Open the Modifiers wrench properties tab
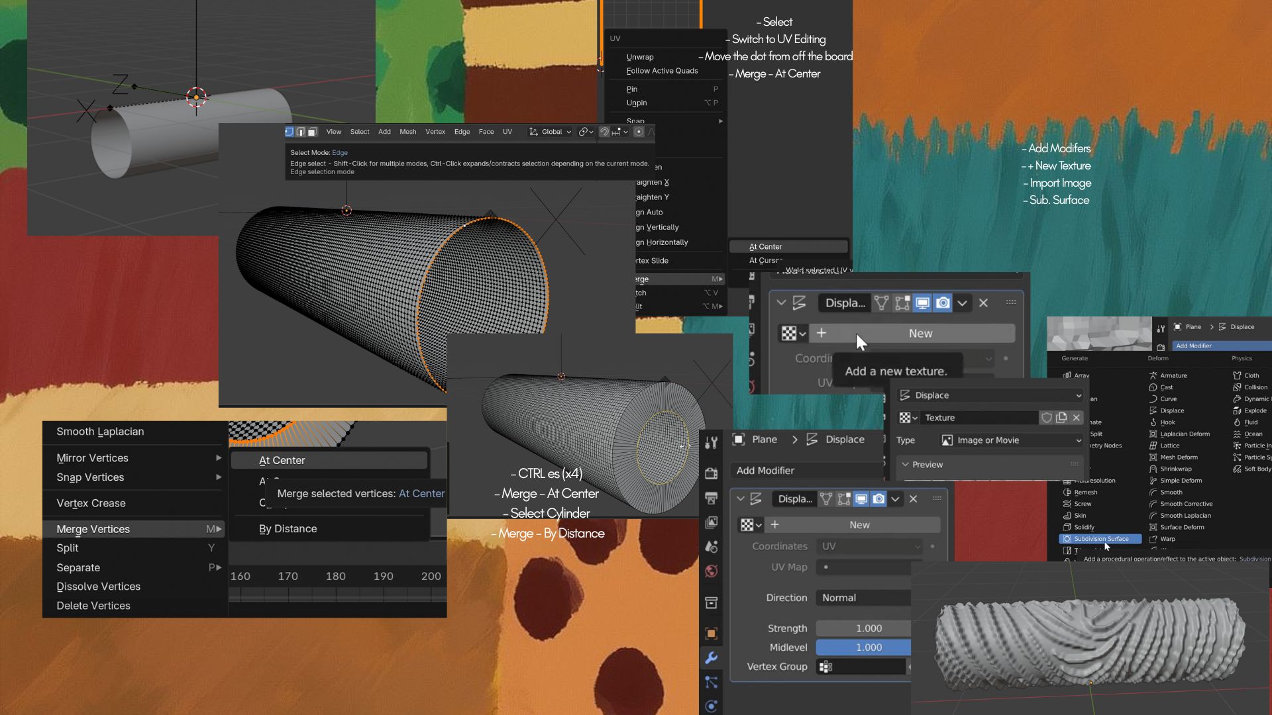Screen dimensions: 1272x715 tap(711, 658)
